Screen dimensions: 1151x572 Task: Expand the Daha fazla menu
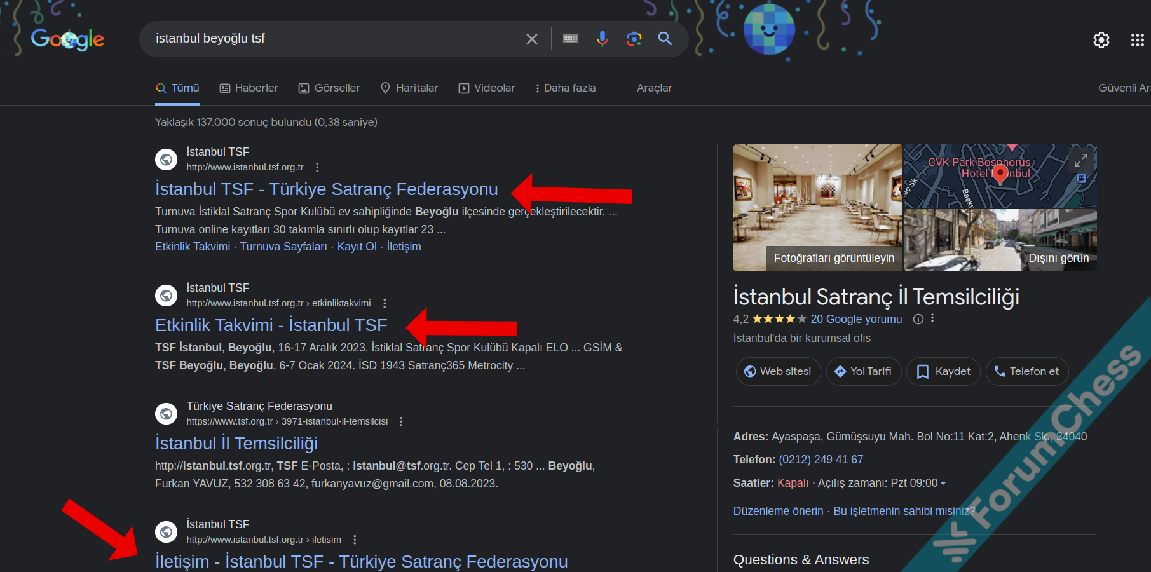[566, 88]
